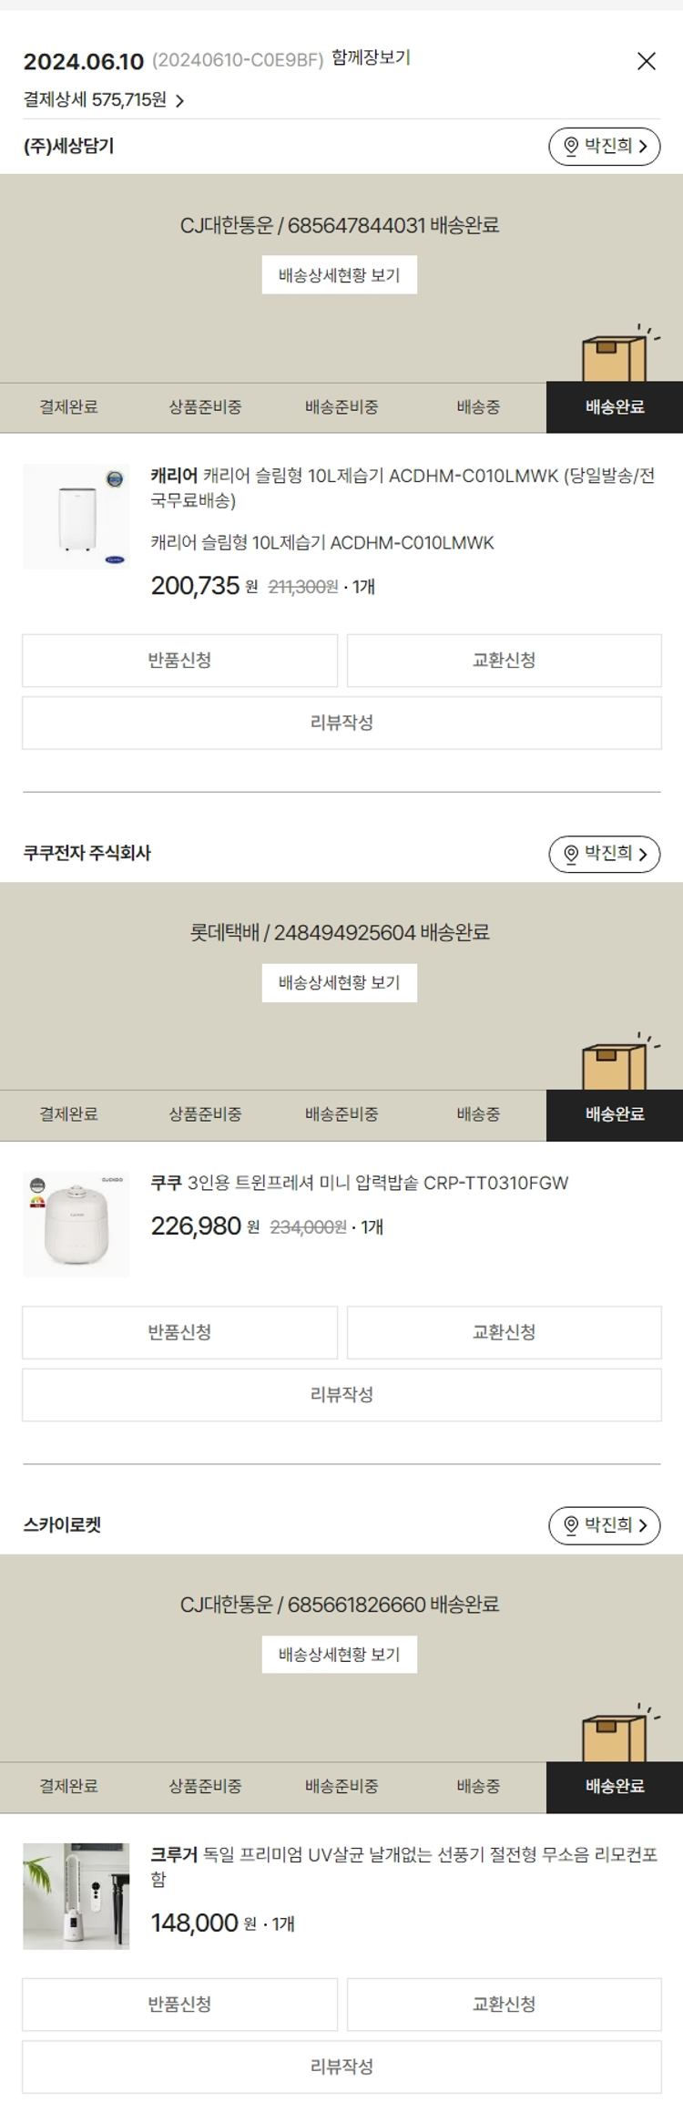View delivery details for CJ대한통운 685647844031
This screenshot has width=683, height=2103.
click(x=339, y=275)
